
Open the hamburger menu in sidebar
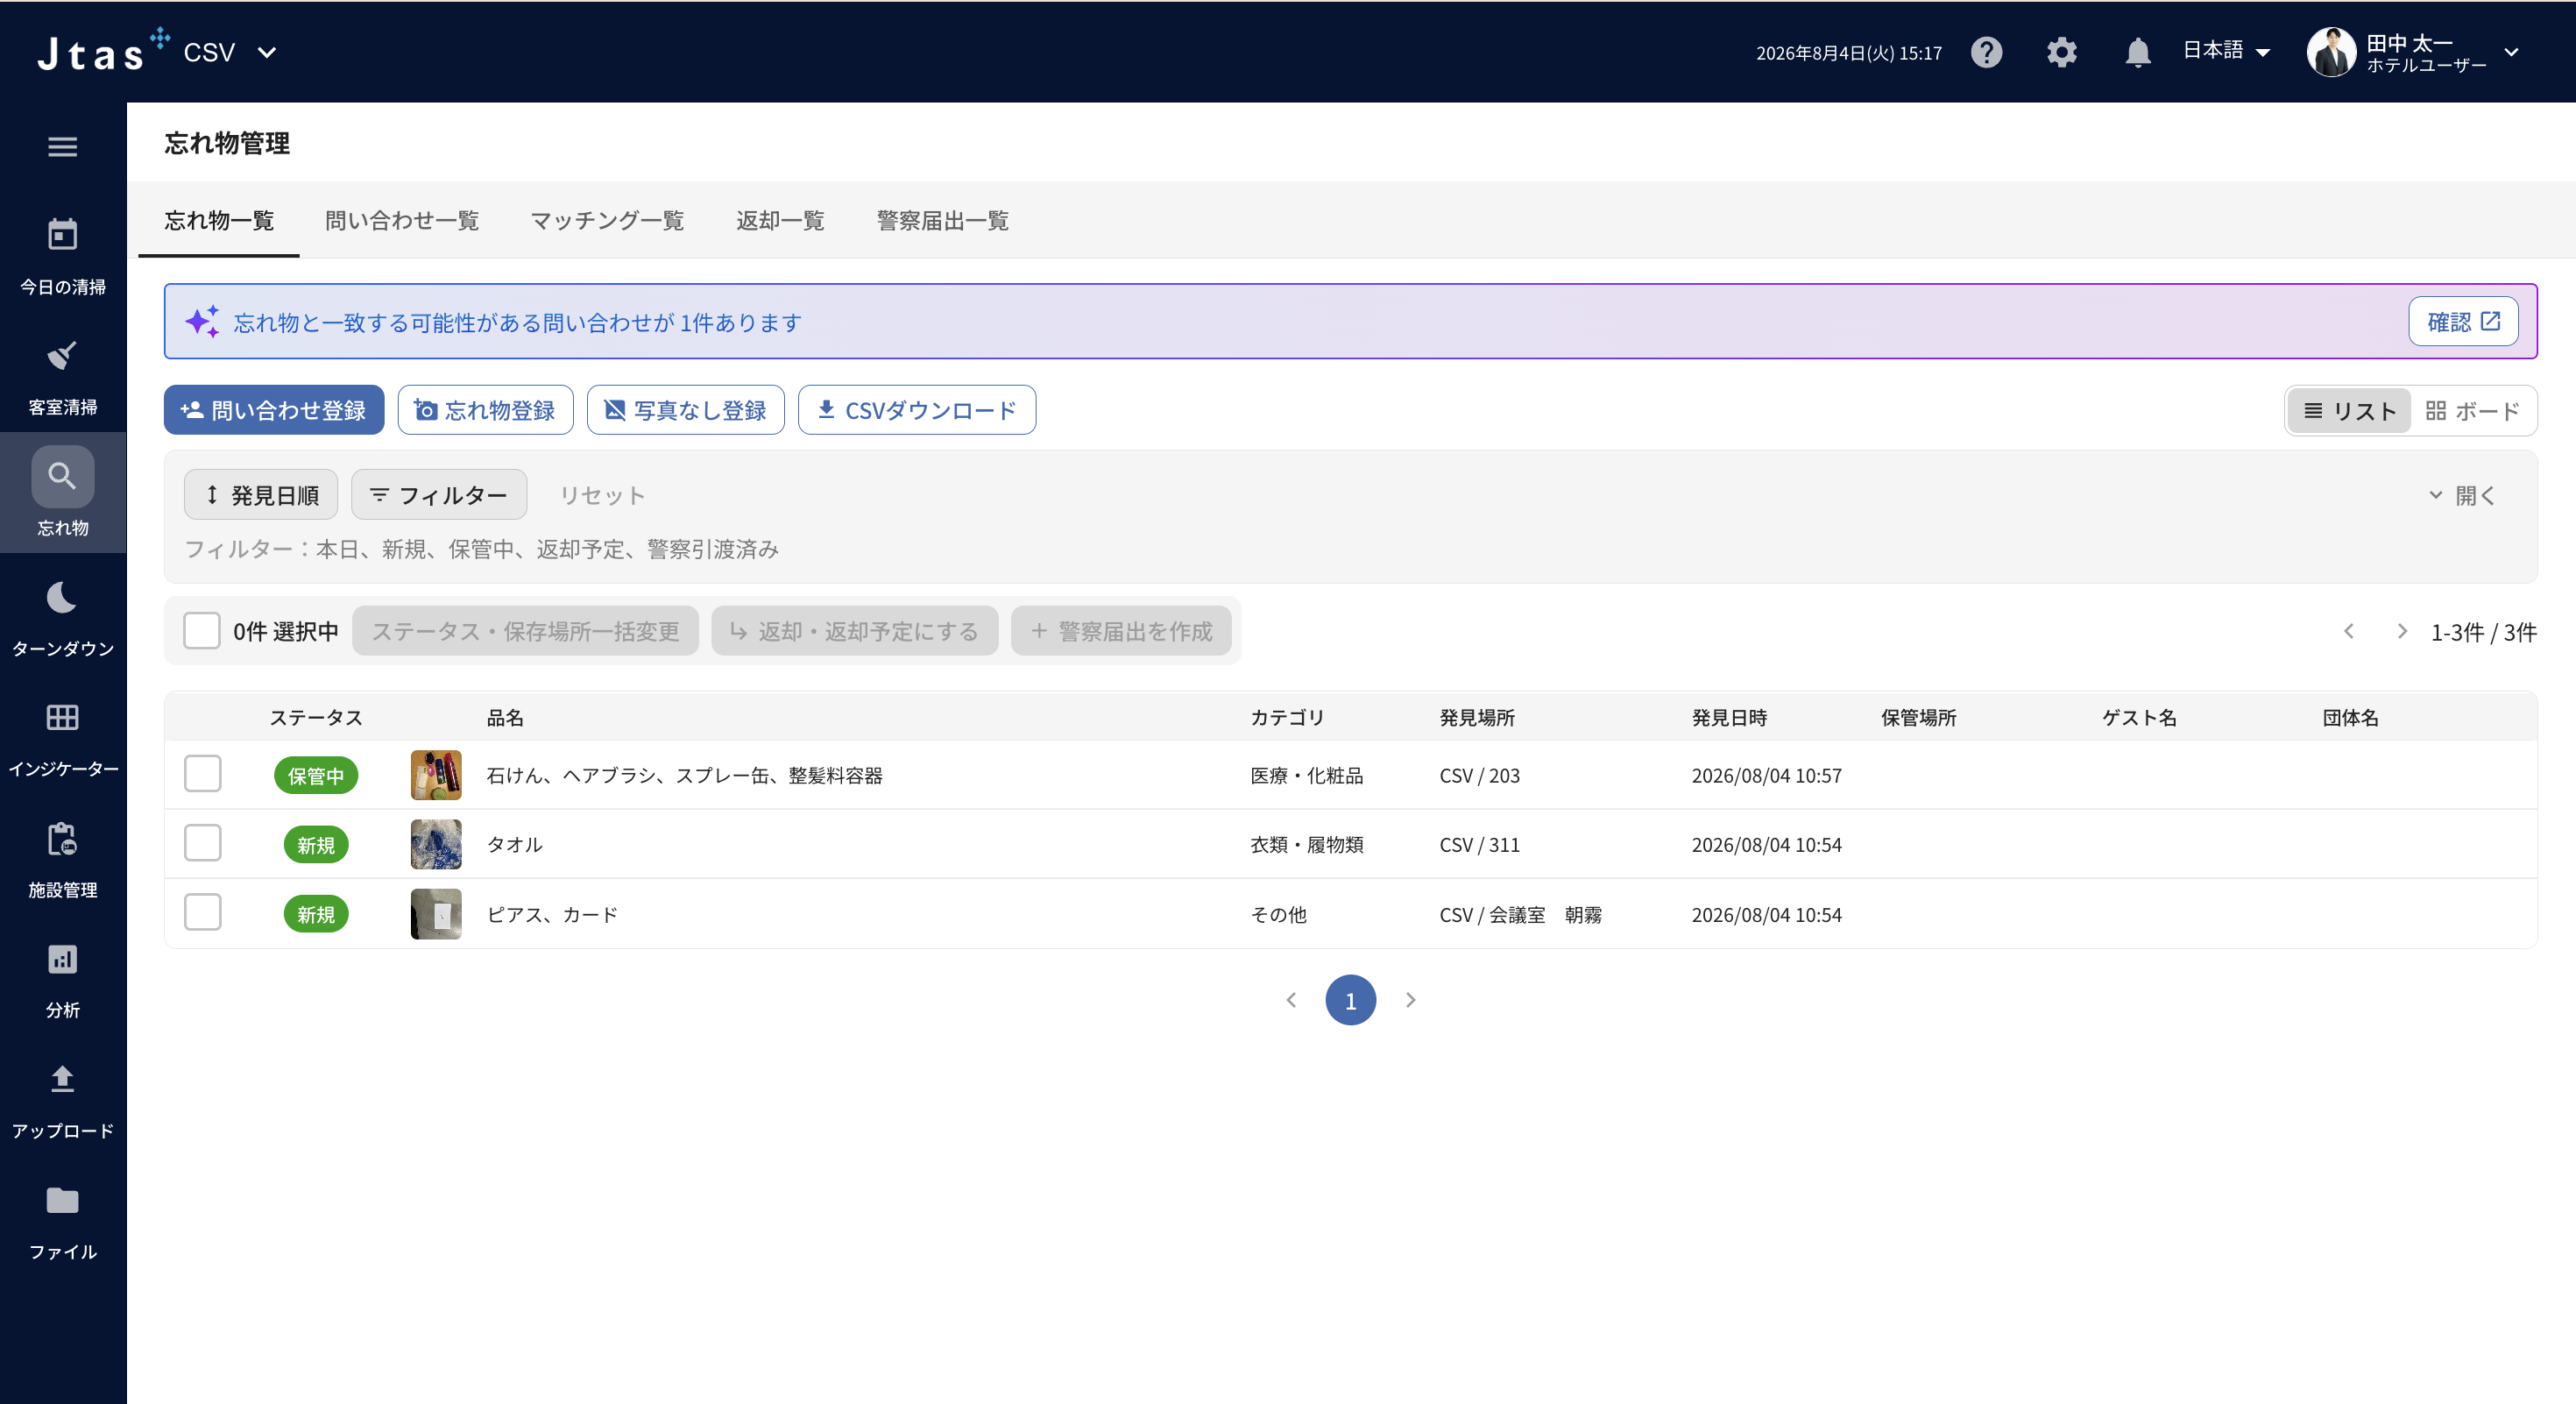(62, 147)
